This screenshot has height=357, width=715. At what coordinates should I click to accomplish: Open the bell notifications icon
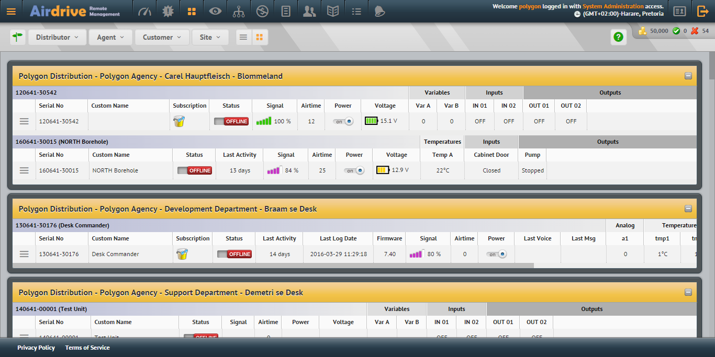tap(380, 11)
